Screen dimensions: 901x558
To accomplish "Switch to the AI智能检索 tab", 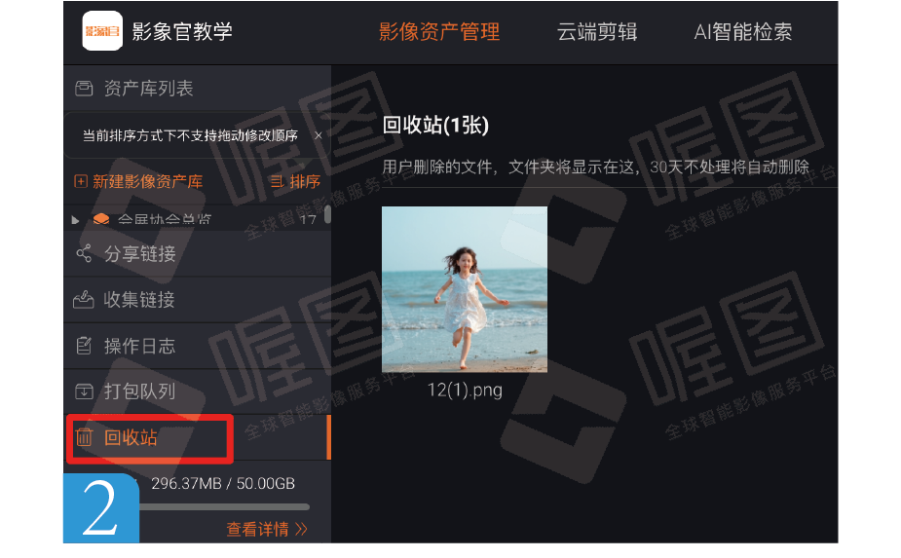I will (743, 31).
